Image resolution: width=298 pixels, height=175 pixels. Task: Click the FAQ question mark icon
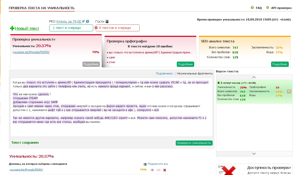(x=252, y=8)
